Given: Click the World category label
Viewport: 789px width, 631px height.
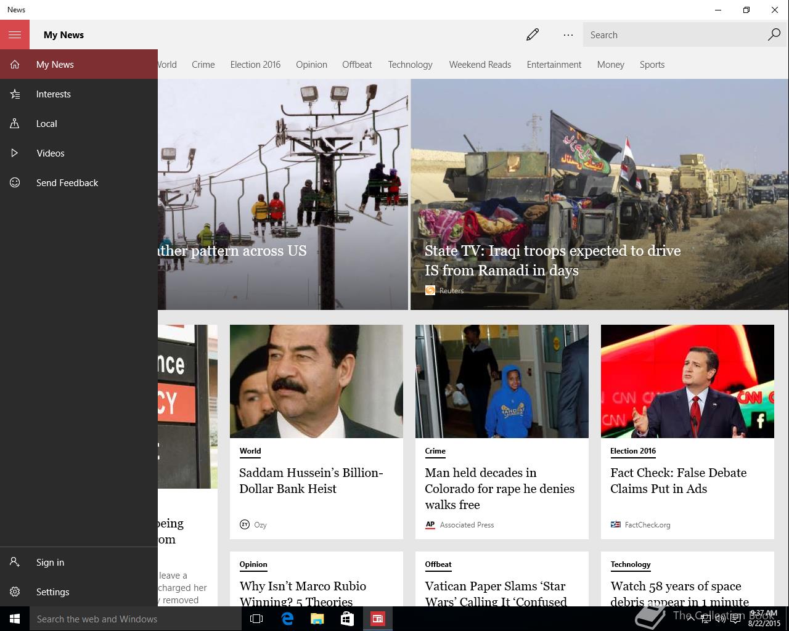Looking at the screenshot, I should [250, 451].
